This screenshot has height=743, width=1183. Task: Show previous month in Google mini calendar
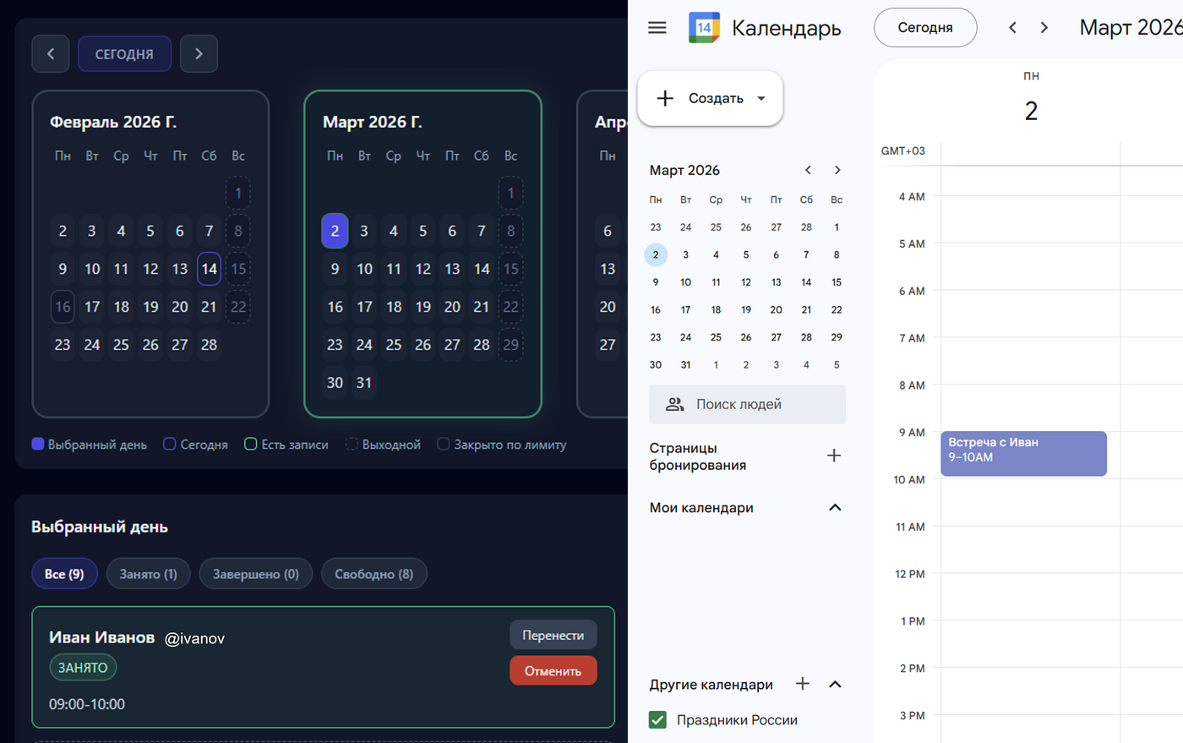click(808, 170)
